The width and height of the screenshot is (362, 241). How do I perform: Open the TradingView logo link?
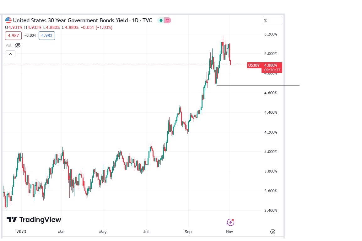(34, 220)
